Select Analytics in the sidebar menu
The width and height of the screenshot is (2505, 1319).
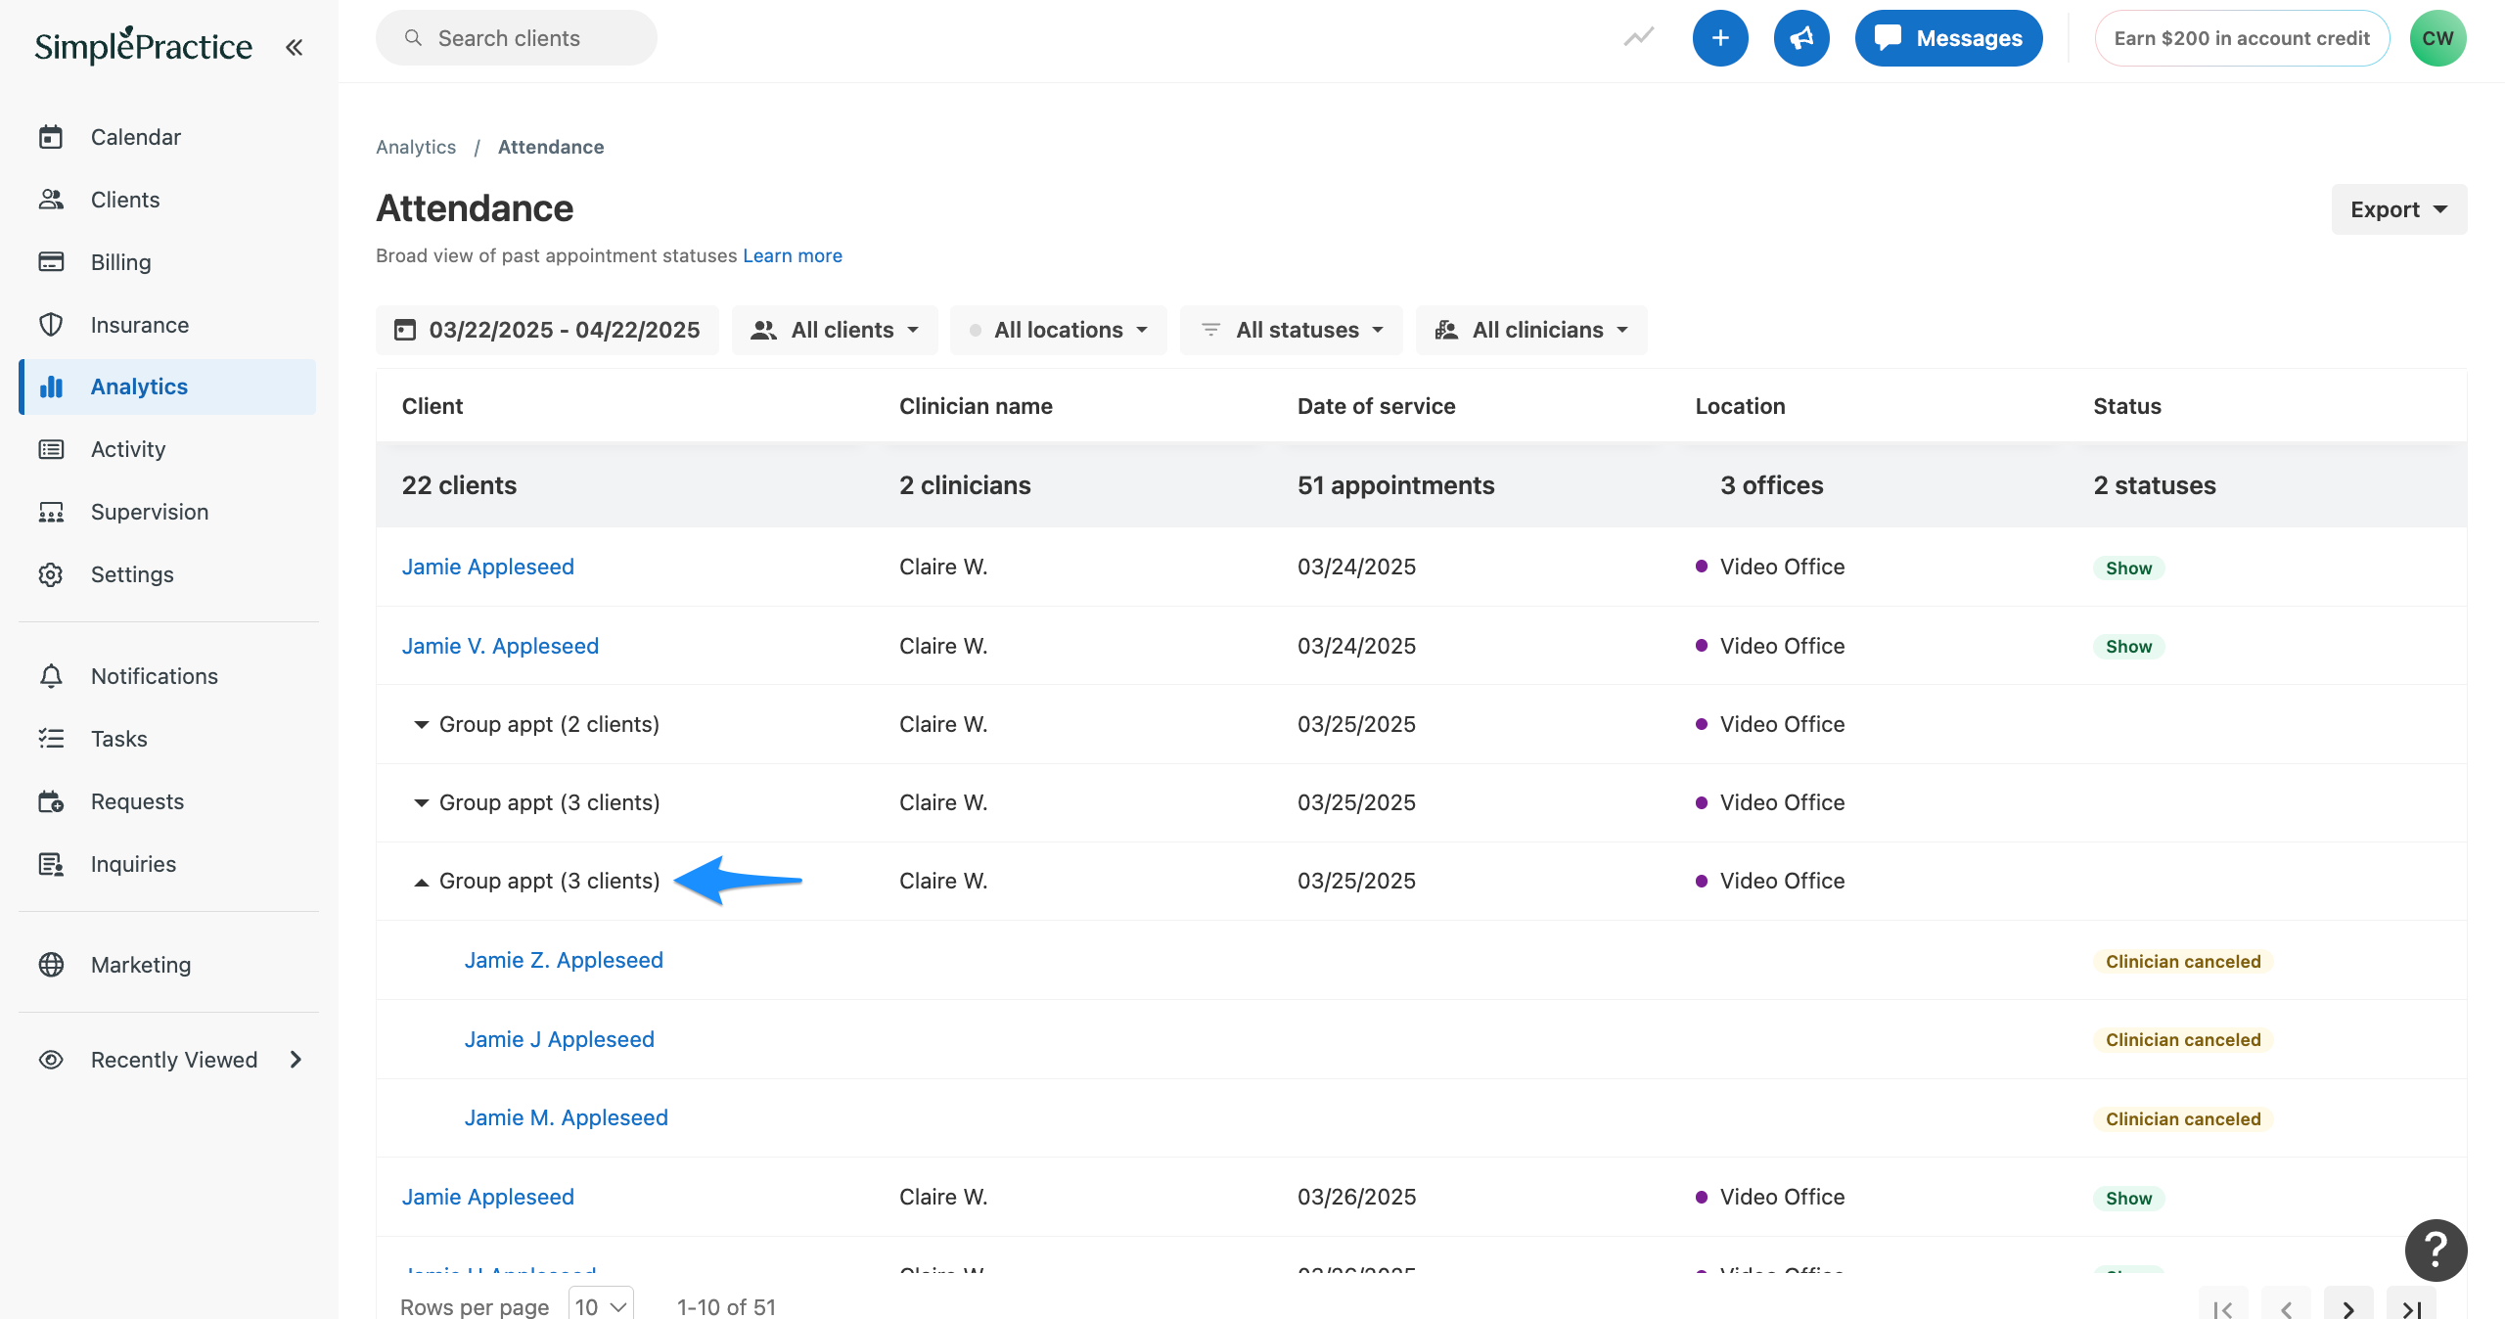coord(167,387)
